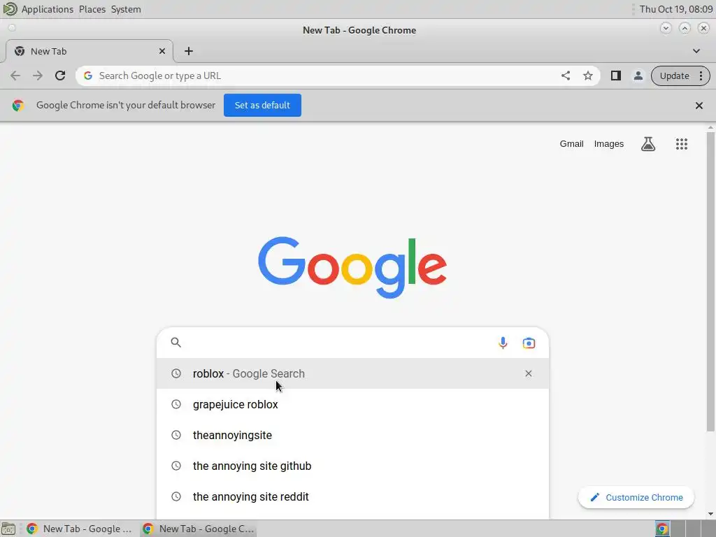Viewport: 716px width, 537px height.
Task: Click the clock in the top panel
Action: [x=676, y=9]
